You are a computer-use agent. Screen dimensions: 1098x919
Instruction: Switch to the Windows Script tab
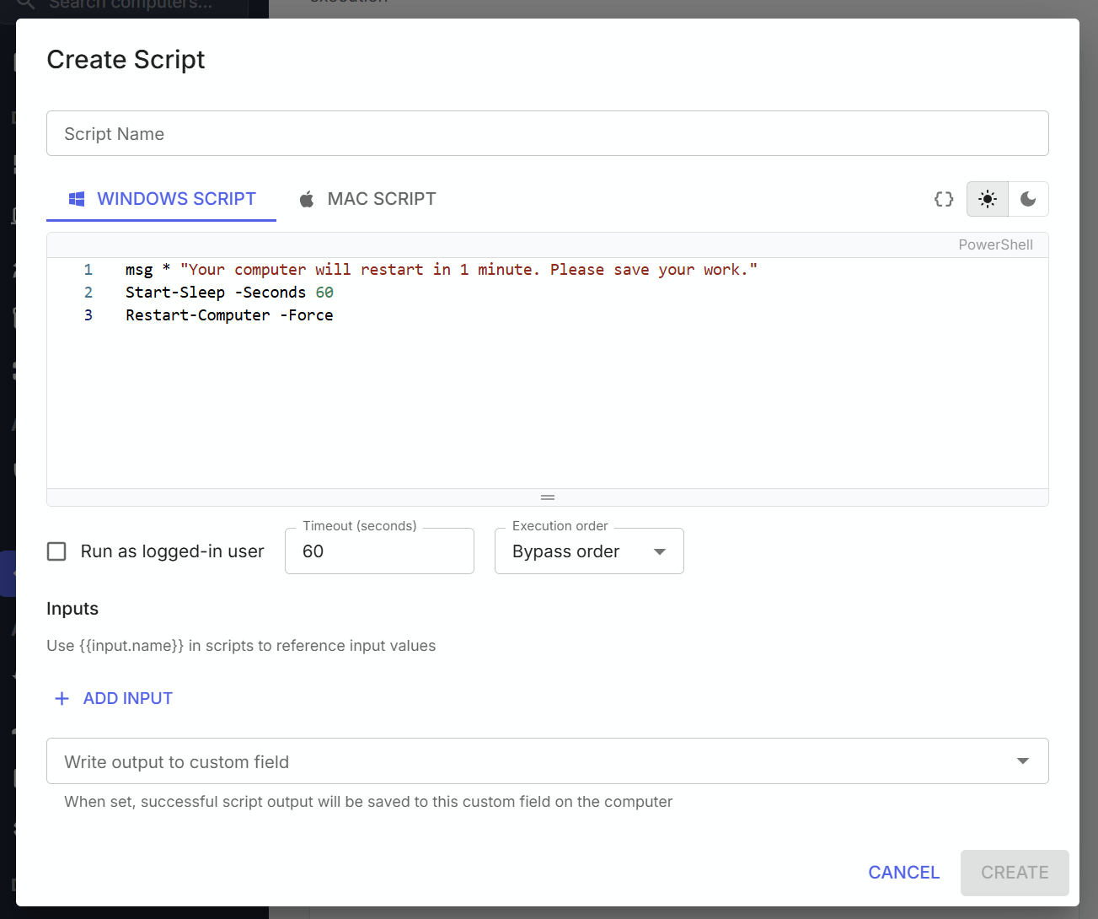pos(161,198)
